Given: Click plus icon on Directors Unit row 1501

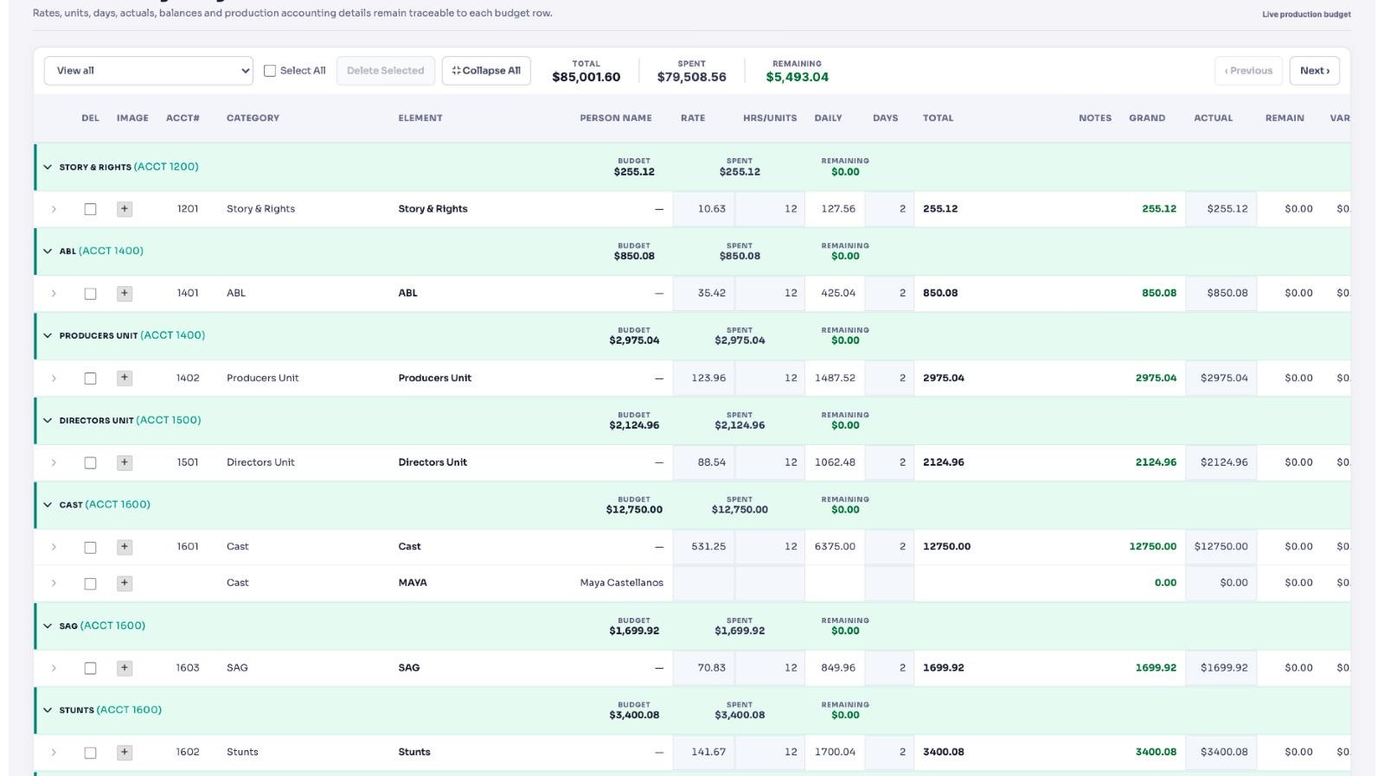Looking at the screenshot, I should 125,463.
